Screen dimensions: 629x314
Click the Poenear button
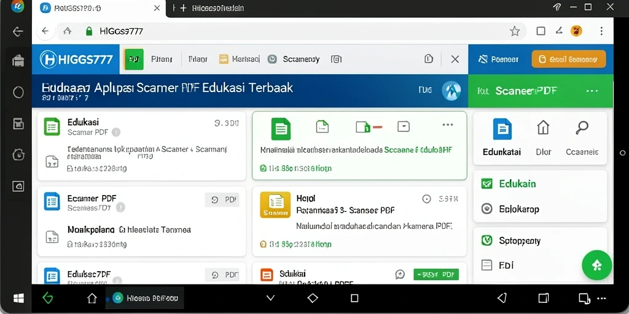[499, 59]
